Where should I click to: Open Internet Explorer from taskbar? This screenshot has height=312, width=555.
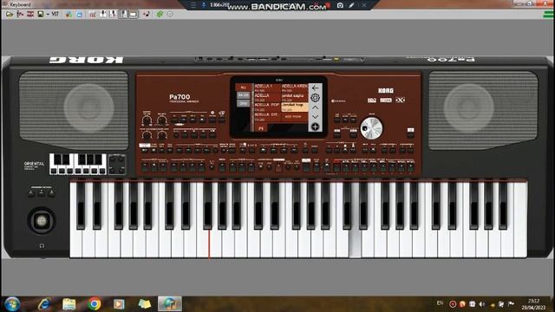click(x=44, y=304)
